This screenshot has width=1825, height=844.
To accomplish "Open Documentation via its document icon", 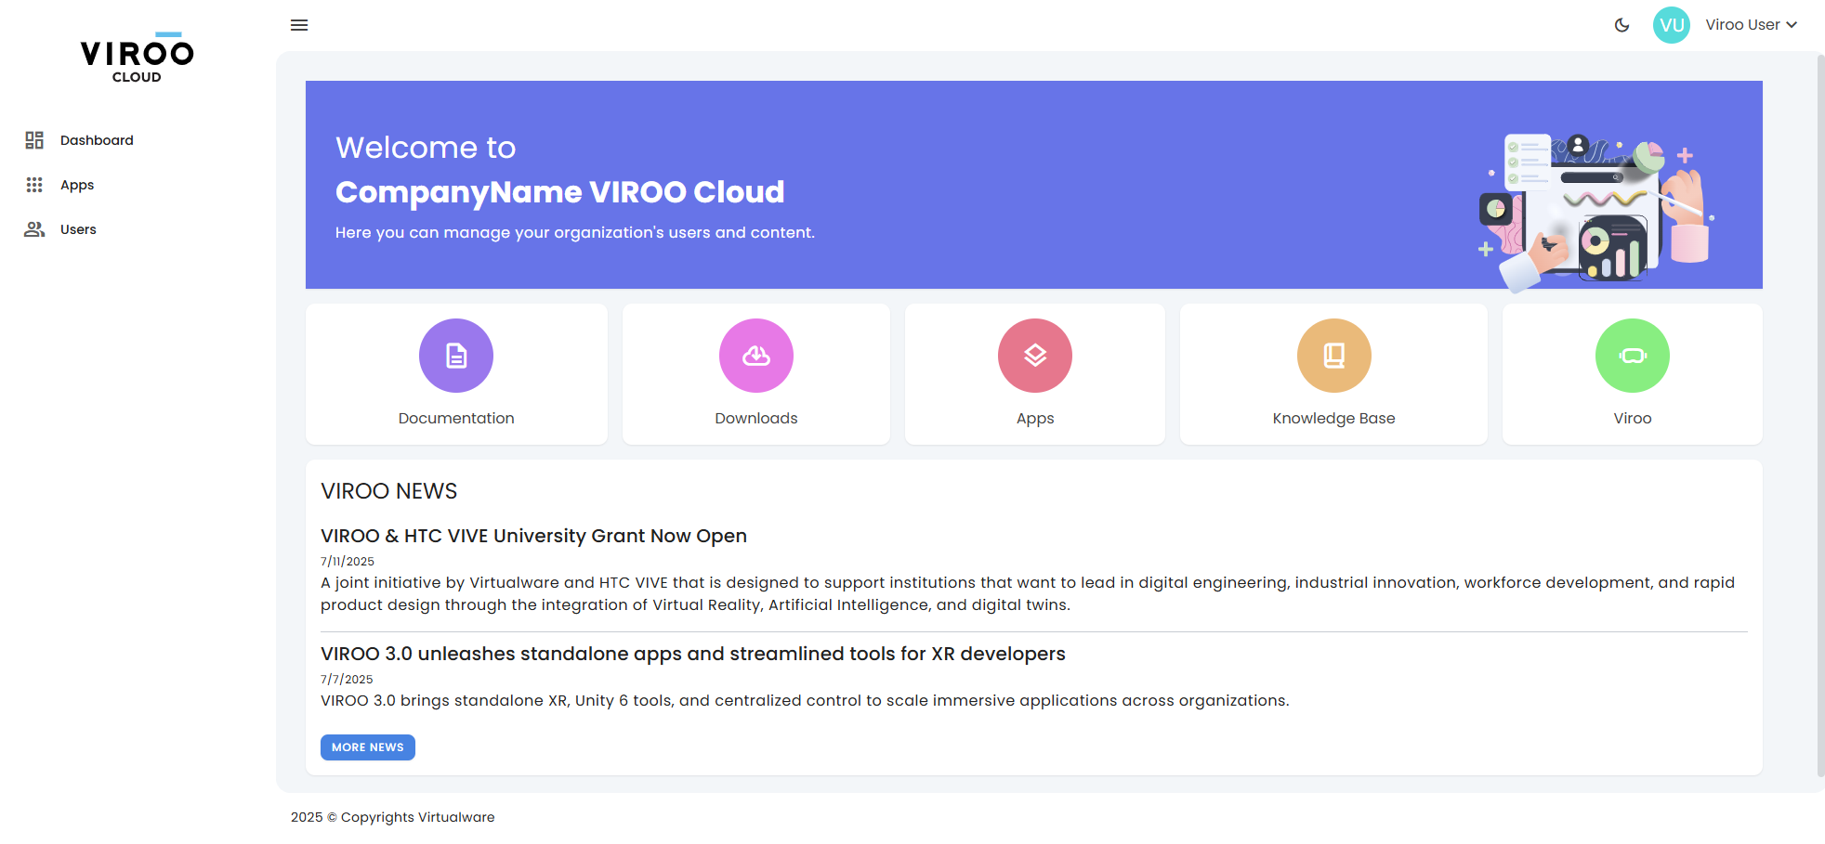I will (x=455, y=355).
